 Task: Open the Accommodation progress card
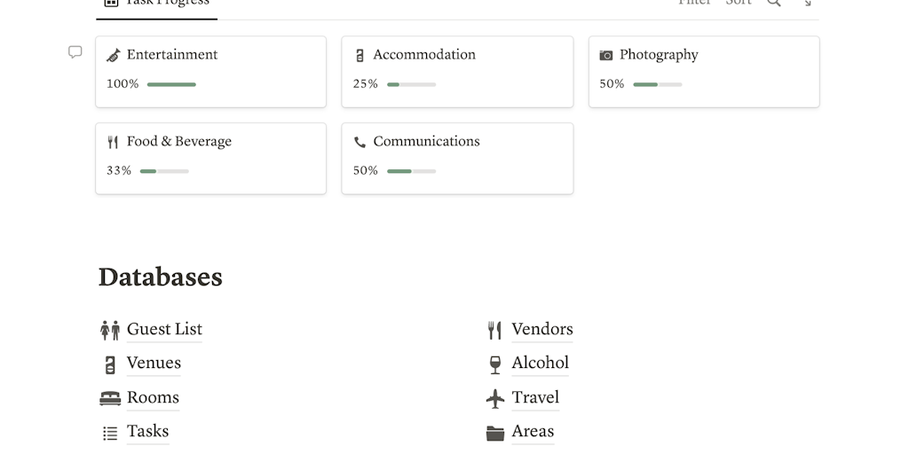click(x=457, y=71)
